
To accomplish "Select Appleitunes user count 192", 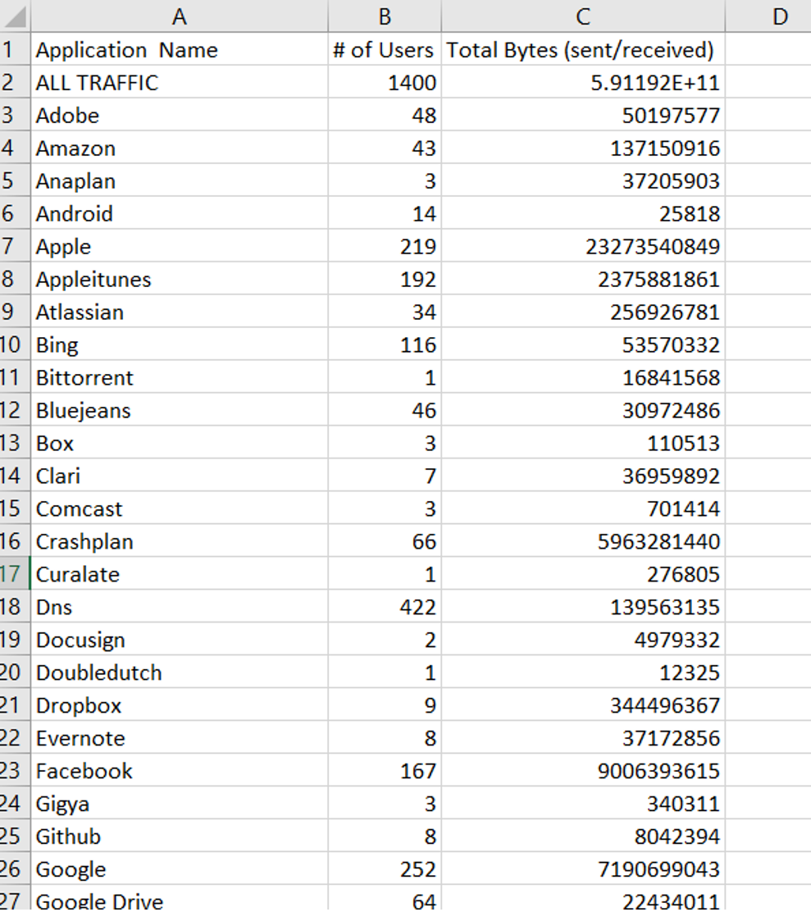I will (x=385, y=279).
